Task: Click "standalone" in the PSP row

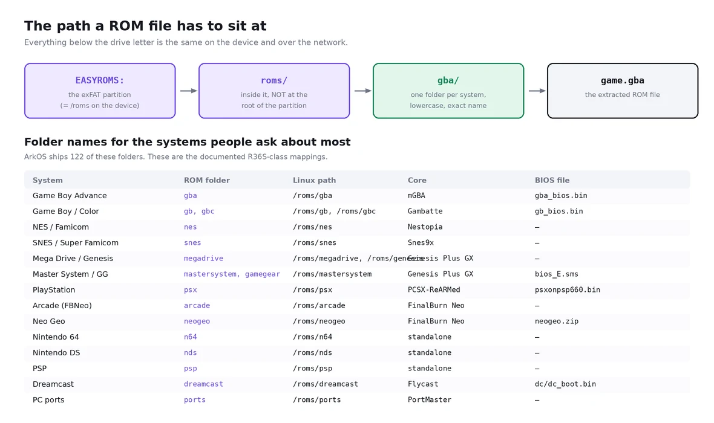Action: pyautogui.click(x=430, y=369)
